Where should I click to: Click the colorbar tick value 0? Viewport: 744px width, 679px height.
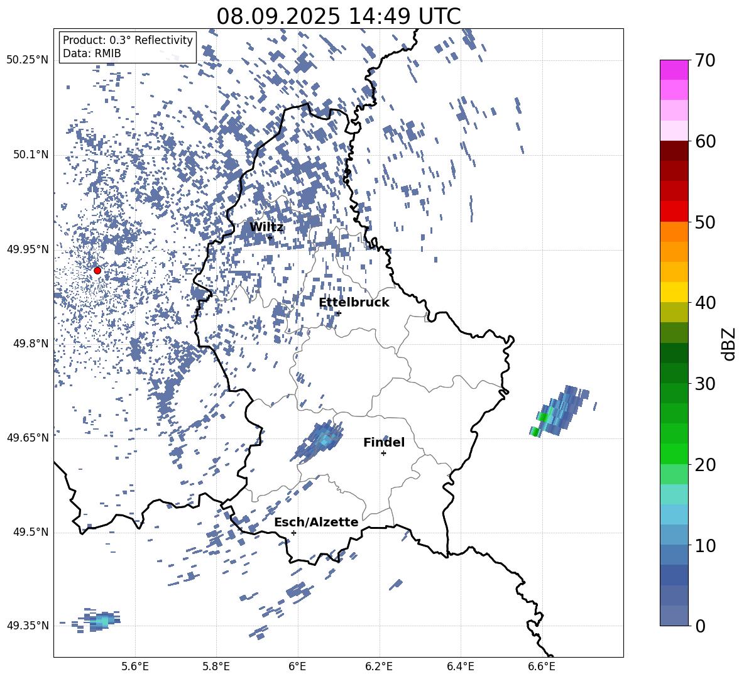click(700, 626)
